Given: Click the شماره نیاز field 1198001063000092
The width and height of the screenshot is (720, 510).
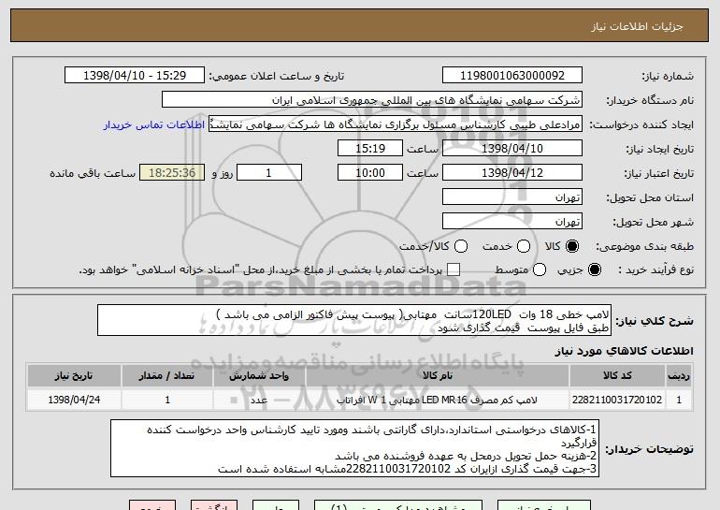Looking at the screenshot, I should point(512,76).
